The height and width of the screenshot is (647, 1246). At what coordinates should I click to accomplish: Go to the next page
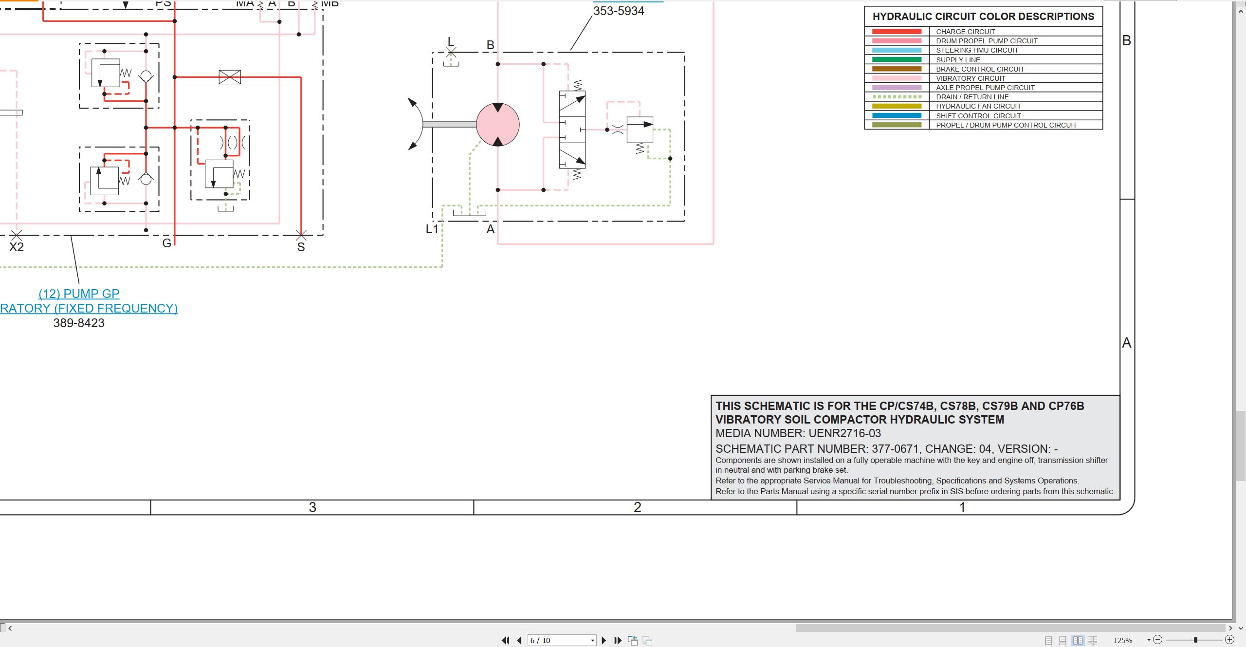(x=604, y=641)
